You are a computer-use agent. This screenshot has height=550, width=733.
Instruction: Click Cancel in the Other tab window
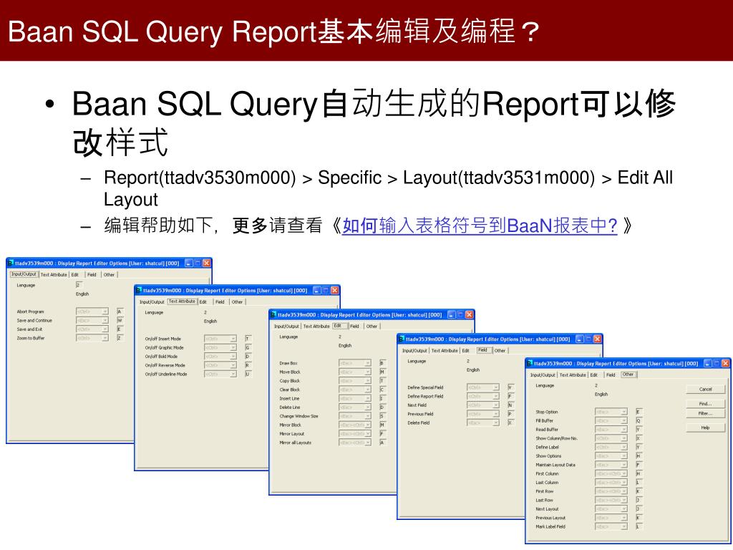click(x=705, y=389)
